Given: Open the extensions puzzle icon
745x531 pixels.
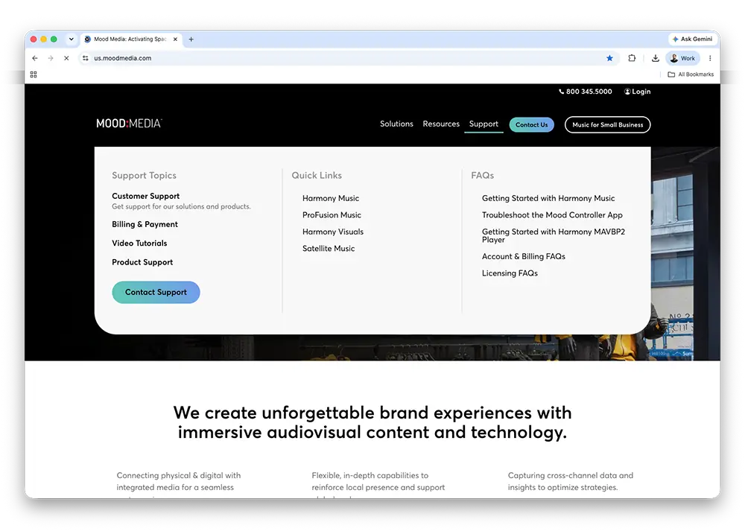Looking at the screenshot, I should point(632,58).
